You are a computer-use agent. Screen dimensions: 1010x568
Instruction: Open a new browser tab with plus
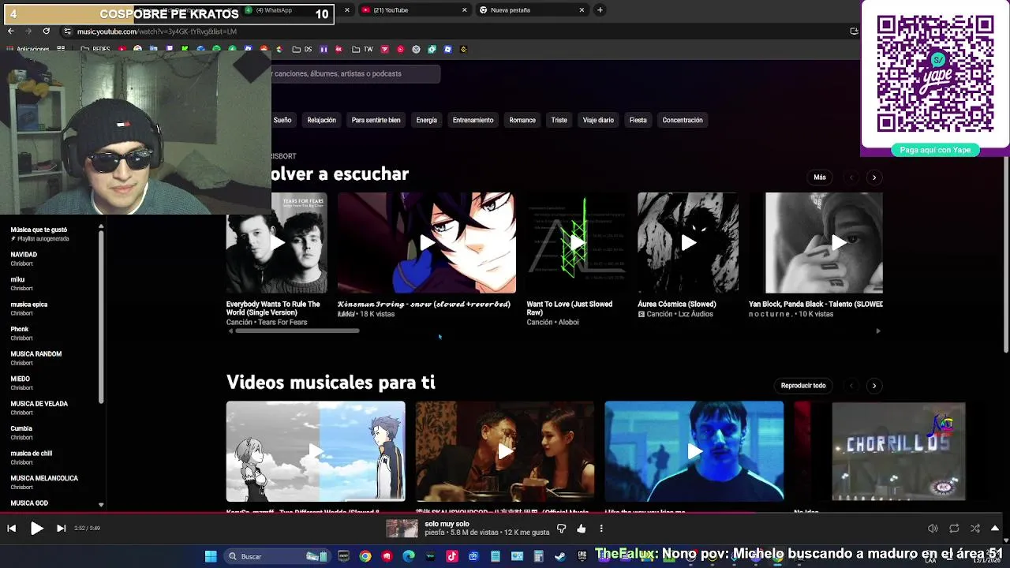click(x=600, y=10)
